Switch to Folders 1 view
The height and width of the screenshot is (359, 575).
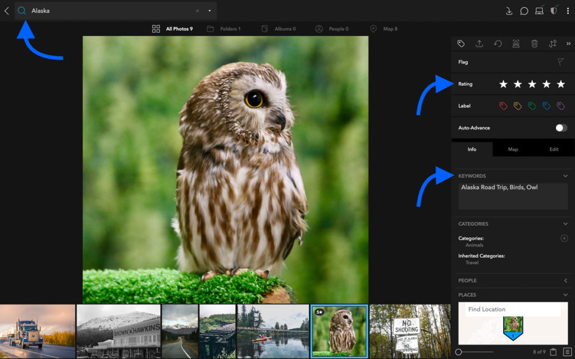pyautogui.click(x=223, y=29)
